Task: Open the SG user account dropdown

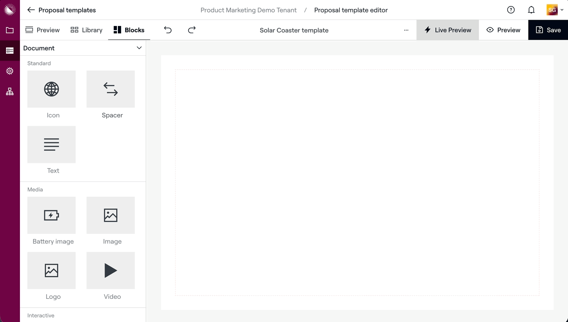Action: tap(555, 10)
